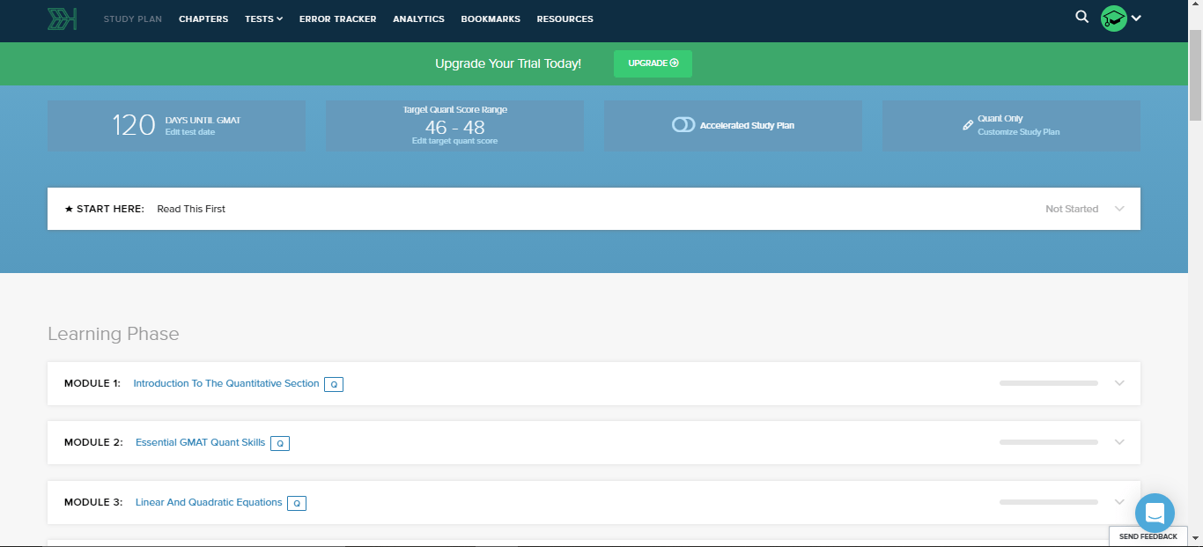Click the arrow logo in the header
Image resolution: width=1203 pixels, height=547 pixels.
tap(63, 18)
